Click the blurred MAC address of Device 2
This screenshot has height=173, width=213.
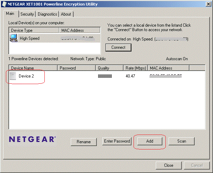[165, 76]
